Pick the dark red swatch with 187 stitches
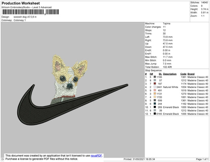Image resolution: width=210 pixels, height=162 pixels. 155,83
